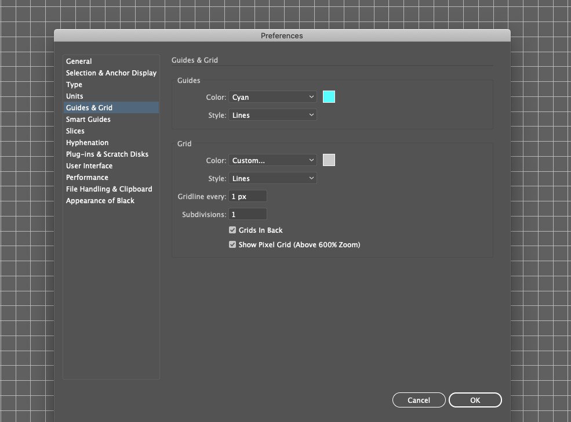Expand the Guides Color dropdown showing Cyan
571x422 pixels.
(272, 97)
